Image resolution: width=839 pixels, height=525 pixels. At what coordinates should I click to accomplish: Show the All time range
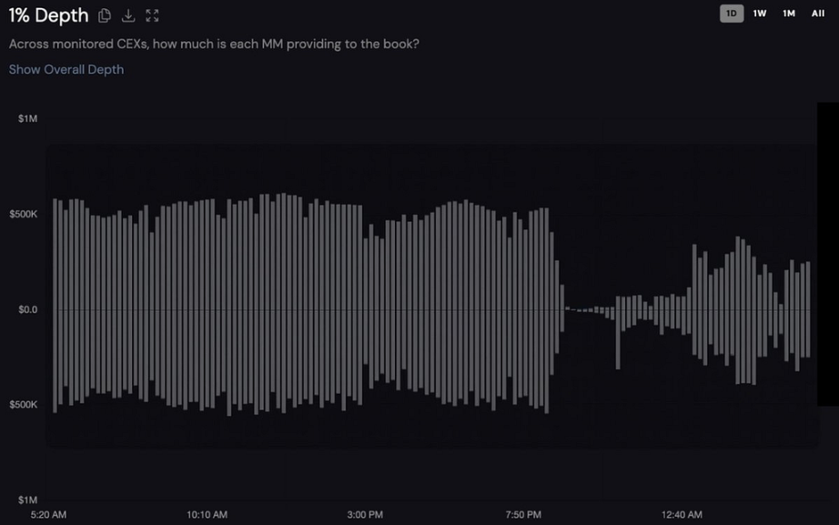click(x=818, y=14)
